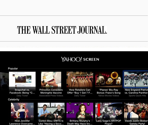Open Lady Gaga's ARTPOP Flops video
Image resolution: width=148 pixels, height=125 pixels.
pyautogui.click(x=109, y=110)
